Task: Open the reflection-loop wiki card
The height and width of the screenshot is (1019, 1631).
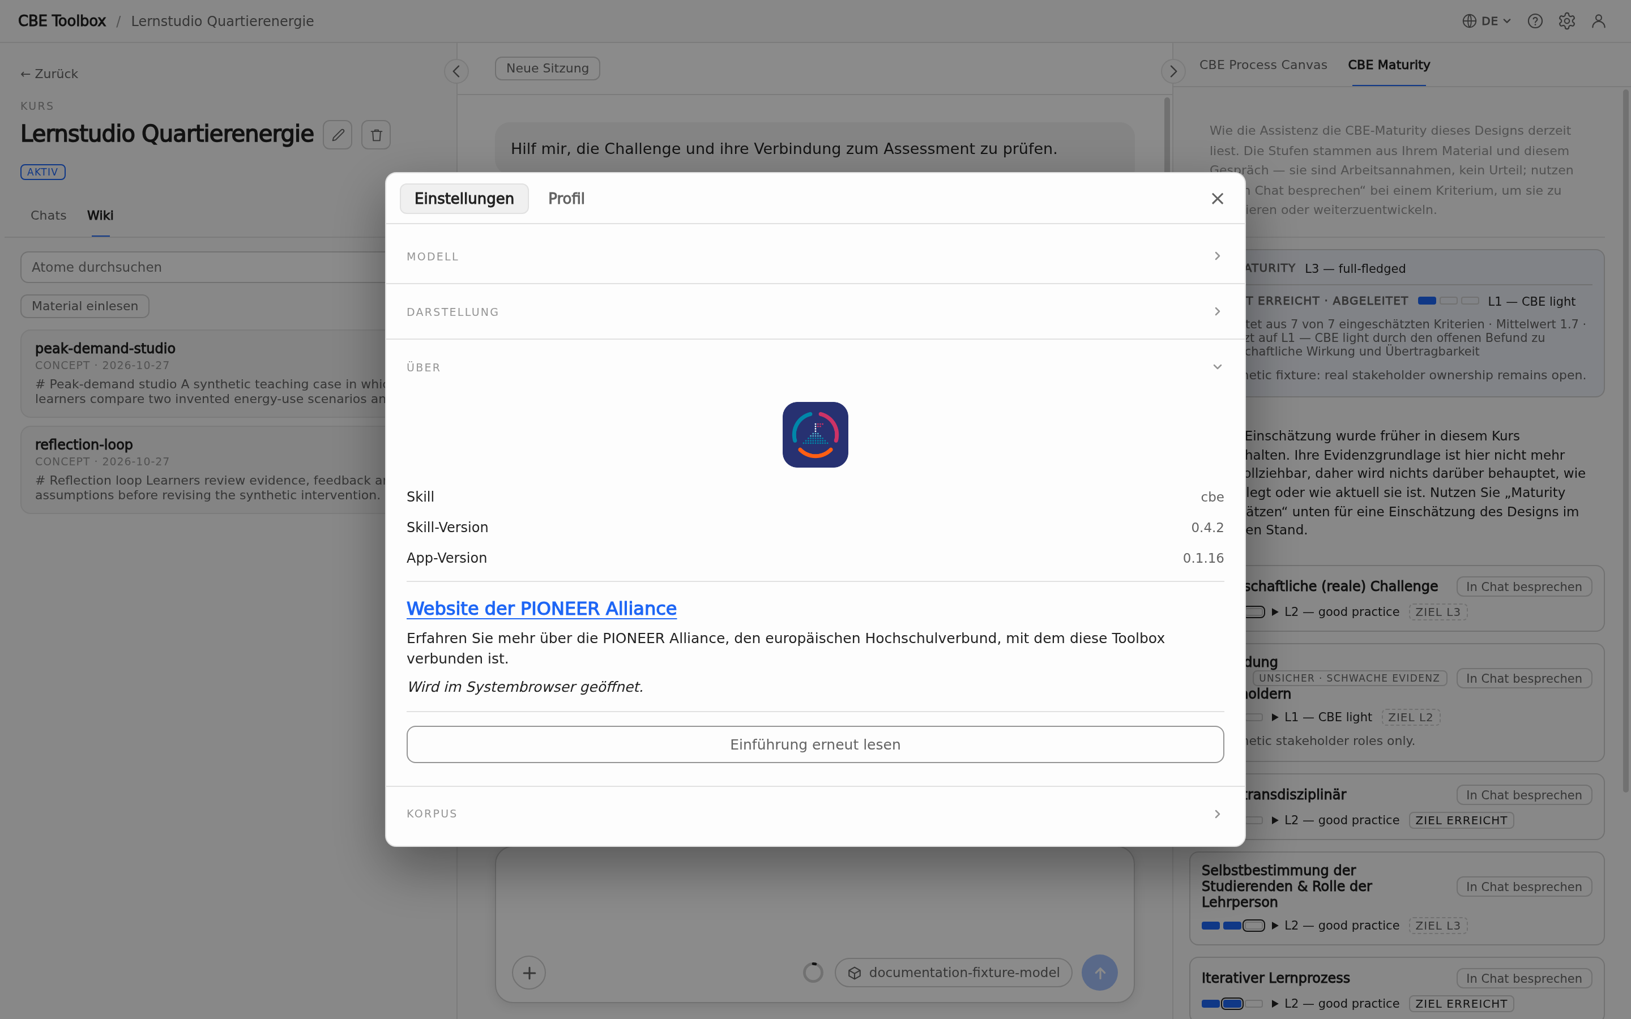Action: (x=203, y=470)
